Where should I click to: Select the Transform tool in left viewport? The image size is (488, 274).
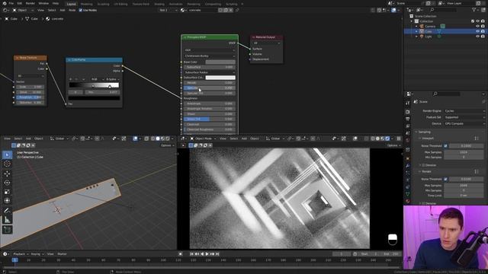(7, 201)
